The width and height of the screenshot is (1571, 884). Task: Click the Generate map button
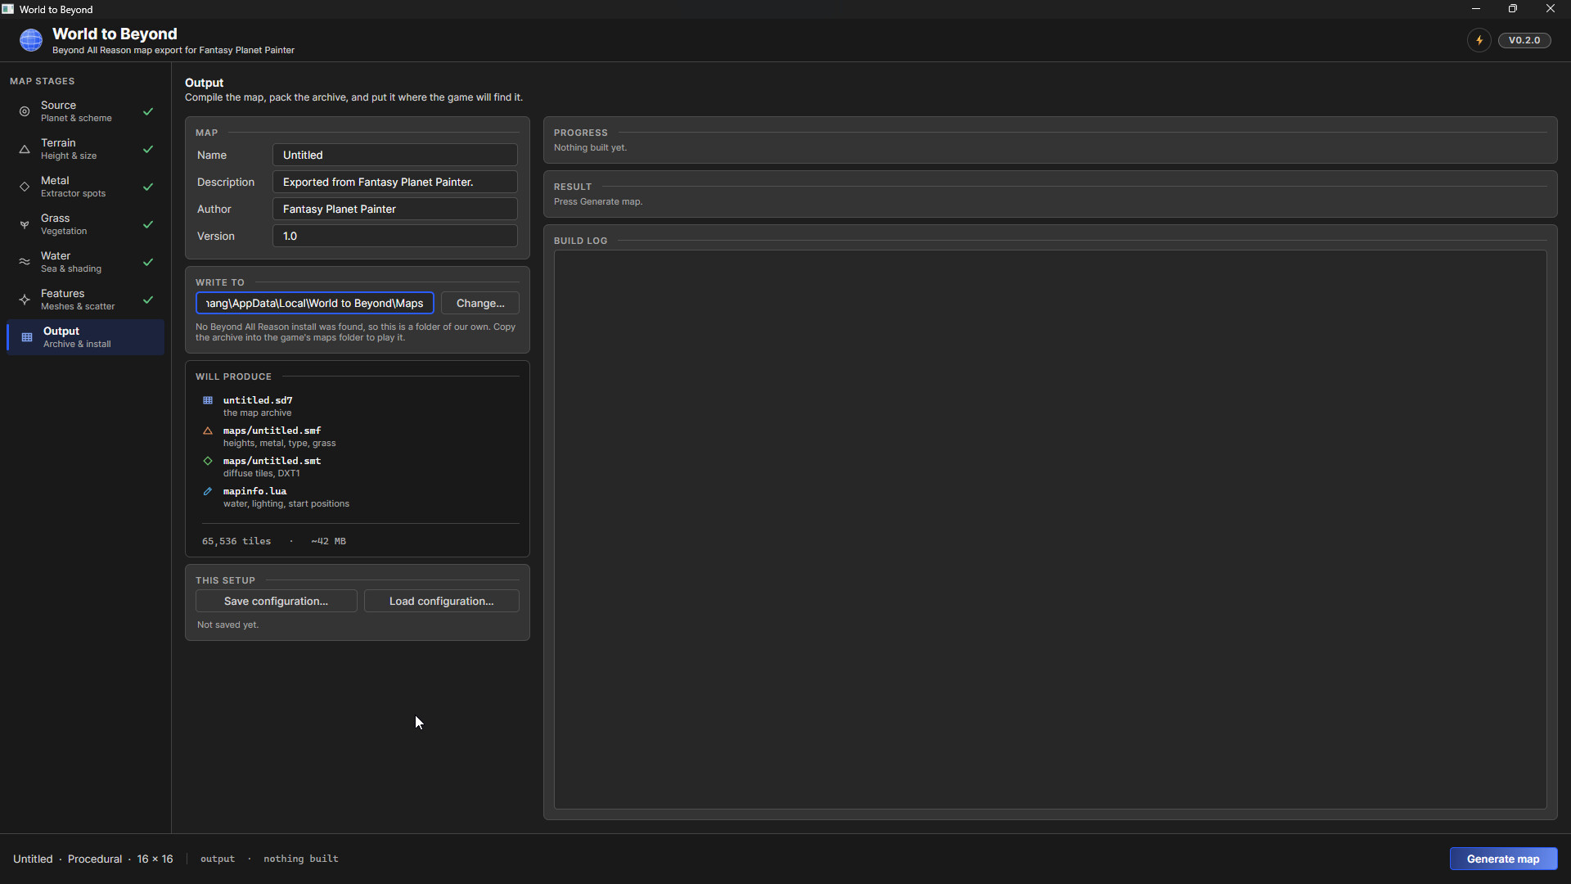pyautogui.click(x=1503, y=859)
